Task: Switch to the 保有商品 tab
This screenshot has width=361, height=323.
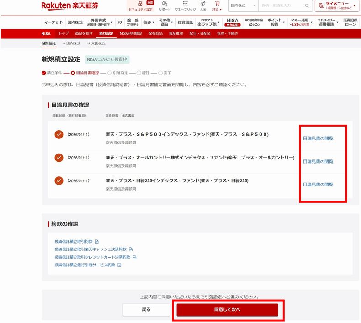Action: coord(155,33)
